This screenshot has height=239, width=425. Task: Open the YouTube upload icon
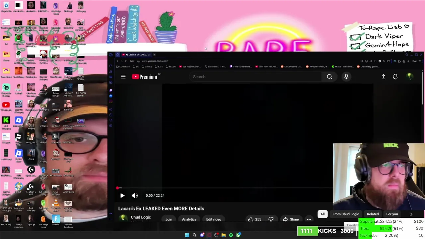(383, 77)
